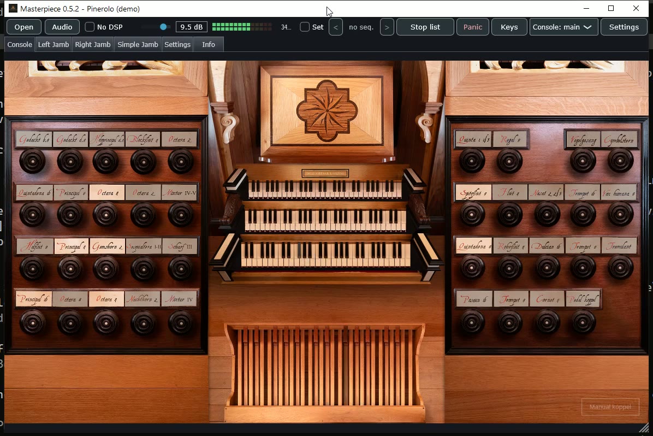Toggle the Gedackt b.8 stop knob
Screen dimensions: 653x436
pos(32,161)
